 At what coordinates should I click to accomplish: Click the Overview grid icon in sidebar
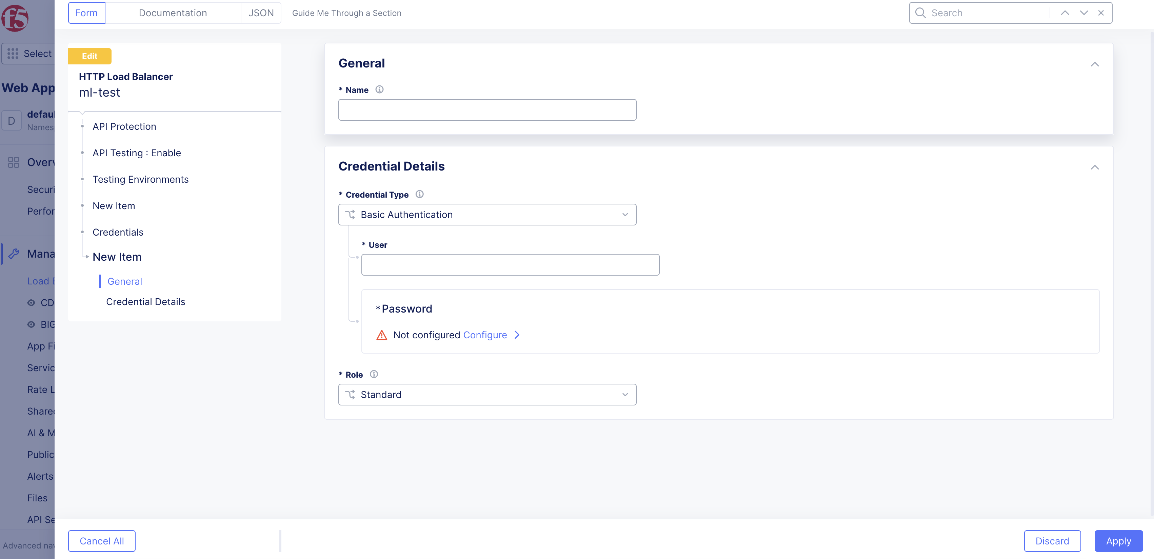tap(14, 162)
